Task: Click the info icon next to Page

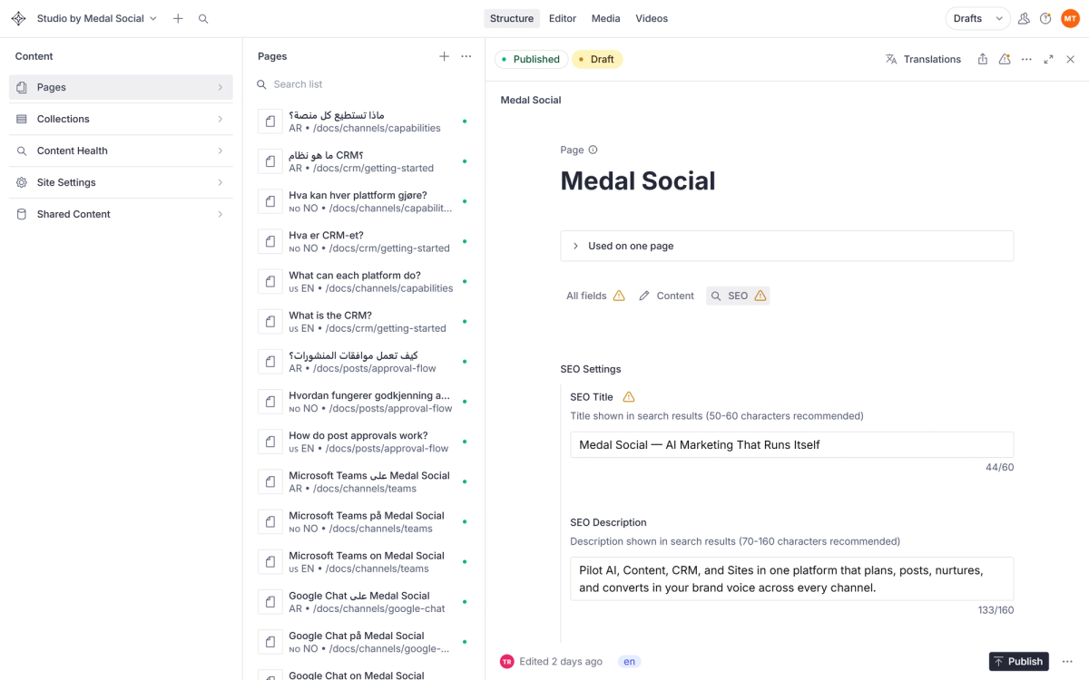Action: (x=593, y=150)
